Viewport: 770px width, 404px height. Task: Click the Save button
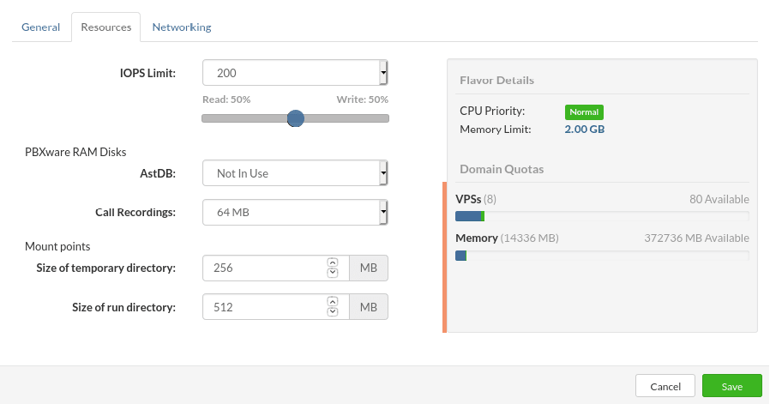(731, 386)
